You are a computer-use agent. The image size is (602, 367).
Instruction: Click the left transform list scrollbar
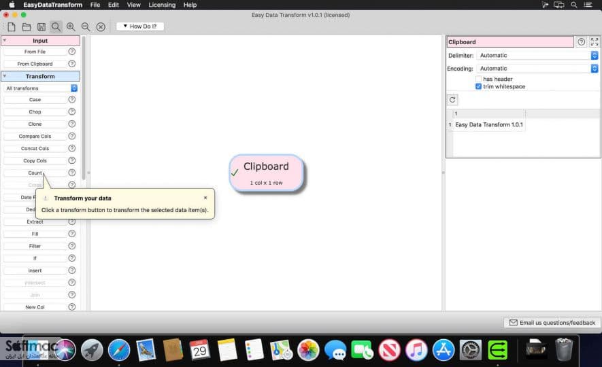click(84, 107)
